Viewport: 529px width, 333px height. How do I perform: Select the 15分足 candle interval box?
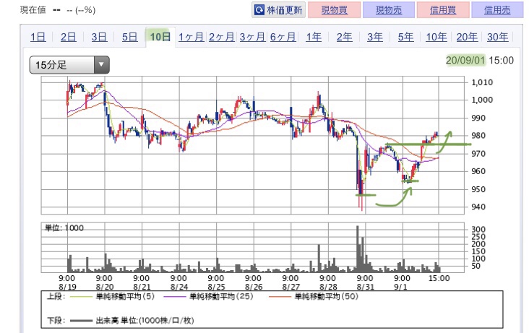tap(69, 64)
